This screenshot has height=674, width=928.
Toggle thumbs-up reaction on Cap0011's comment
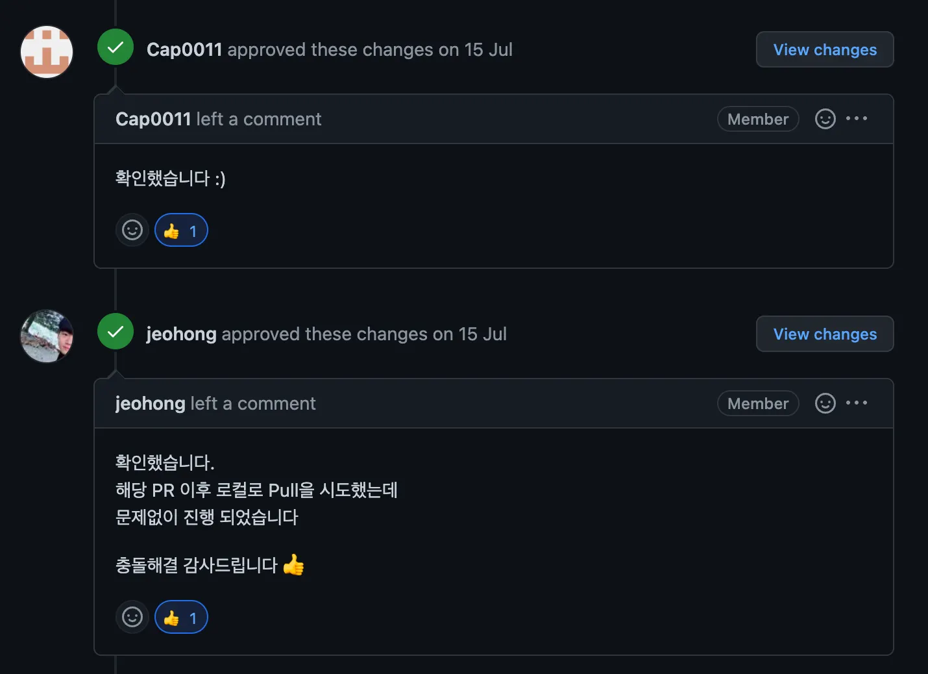pos(181,231)
